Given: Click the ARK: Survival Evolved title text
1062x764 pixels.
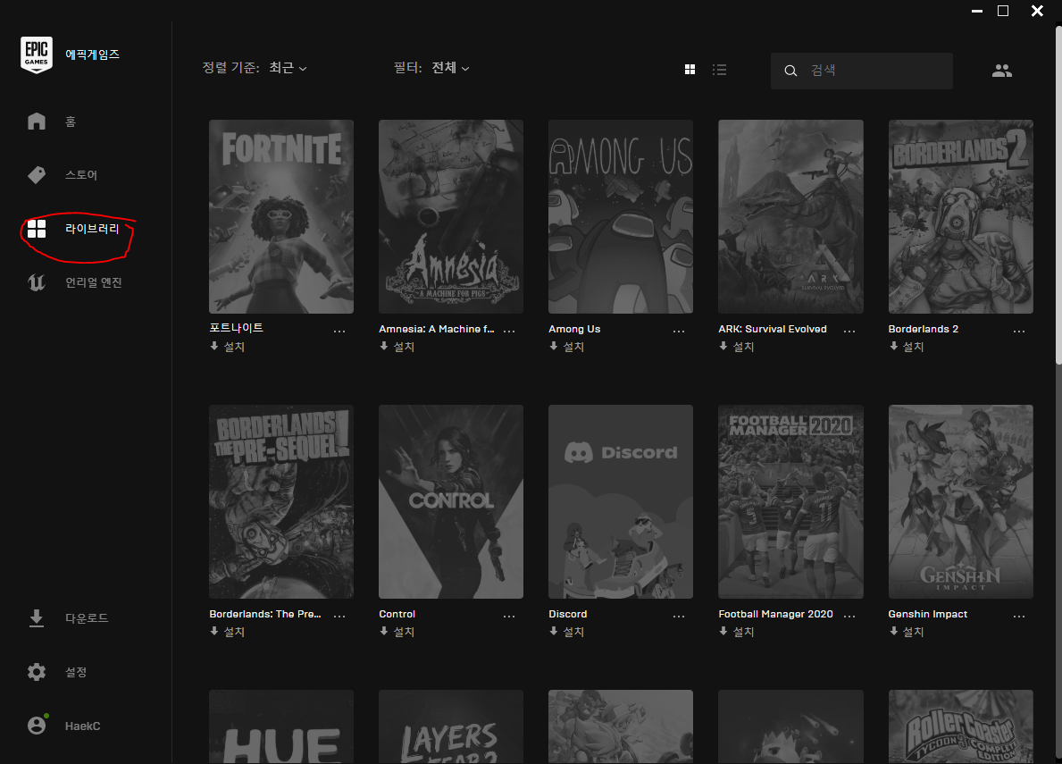Looking at the screenshot, I should pos(773,329).
